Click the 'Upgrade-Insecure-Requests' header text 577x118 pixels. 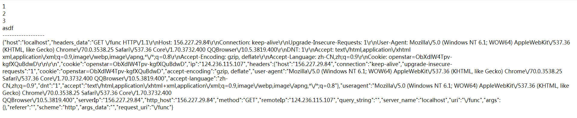pyautogui.click(x=325, y=42)
